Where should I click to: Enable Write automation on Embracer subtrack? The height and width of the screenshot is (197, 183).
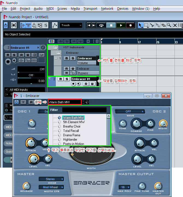[x=73, y=69]
